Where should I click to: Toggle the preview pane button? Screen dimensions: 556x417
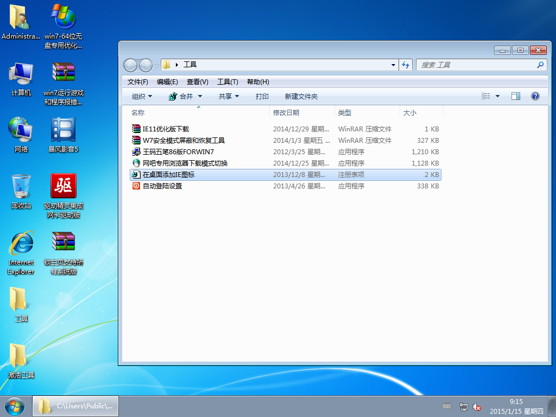tap(516, 96)
